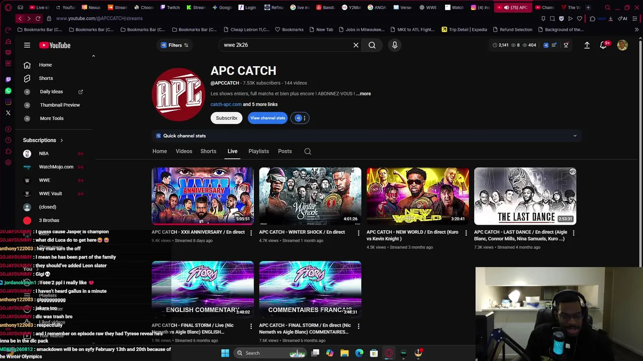Expand Quick channel stats panel
The width and height of the screenshot is (643, 361).
(575, 136)
